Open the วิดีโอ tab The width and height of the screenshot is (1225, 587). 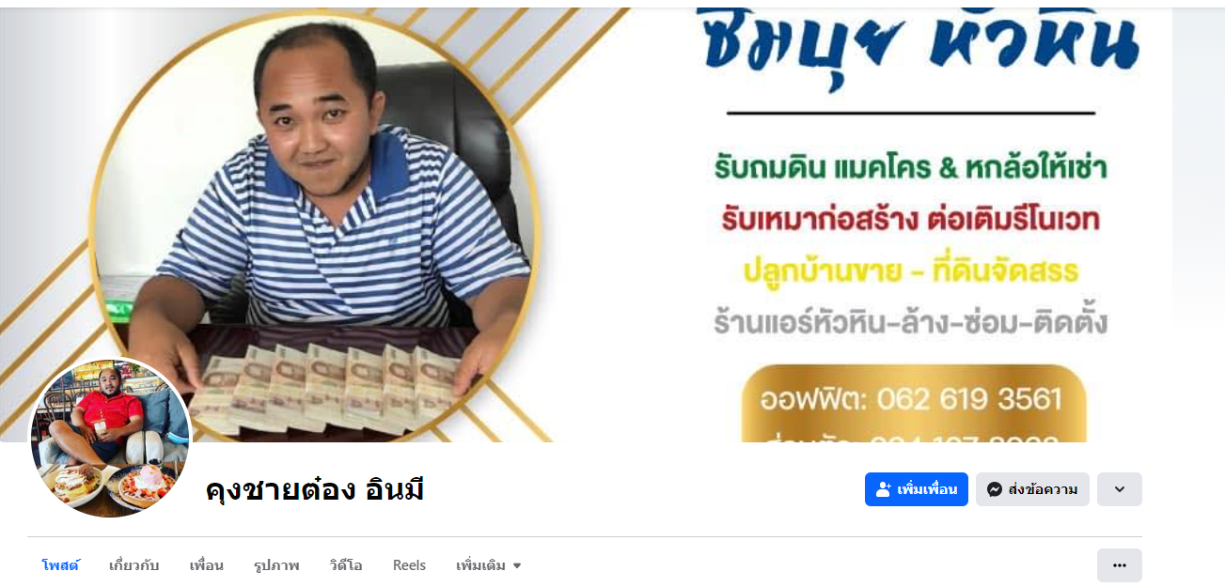pos(346,565)
